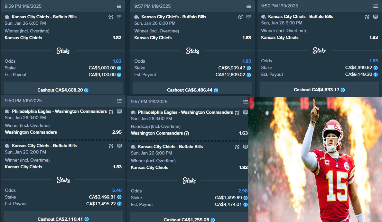Image resolution: width=382 pixels, height=222 pixels.
Task: Click currency coin icon next to CA$9,100.00 payout
Action: (119, 75)
